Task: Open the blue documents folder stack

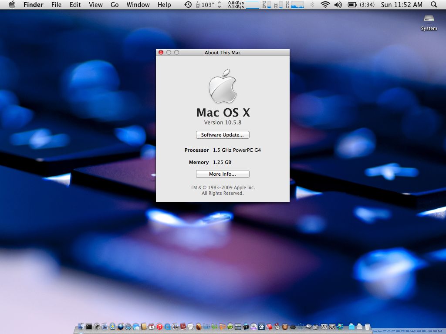Action: pos(351,327)
